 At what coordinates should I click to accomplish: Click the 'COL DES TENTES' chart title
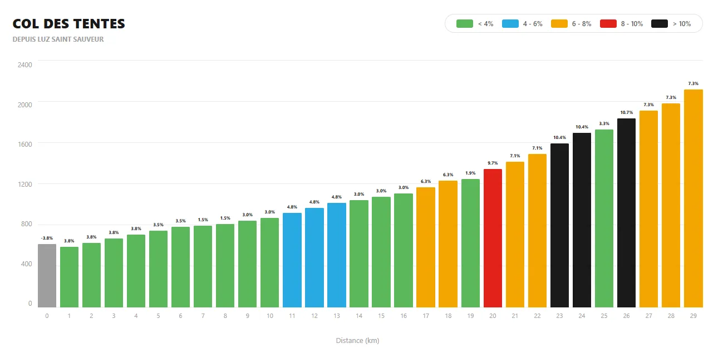click(68, 24)
